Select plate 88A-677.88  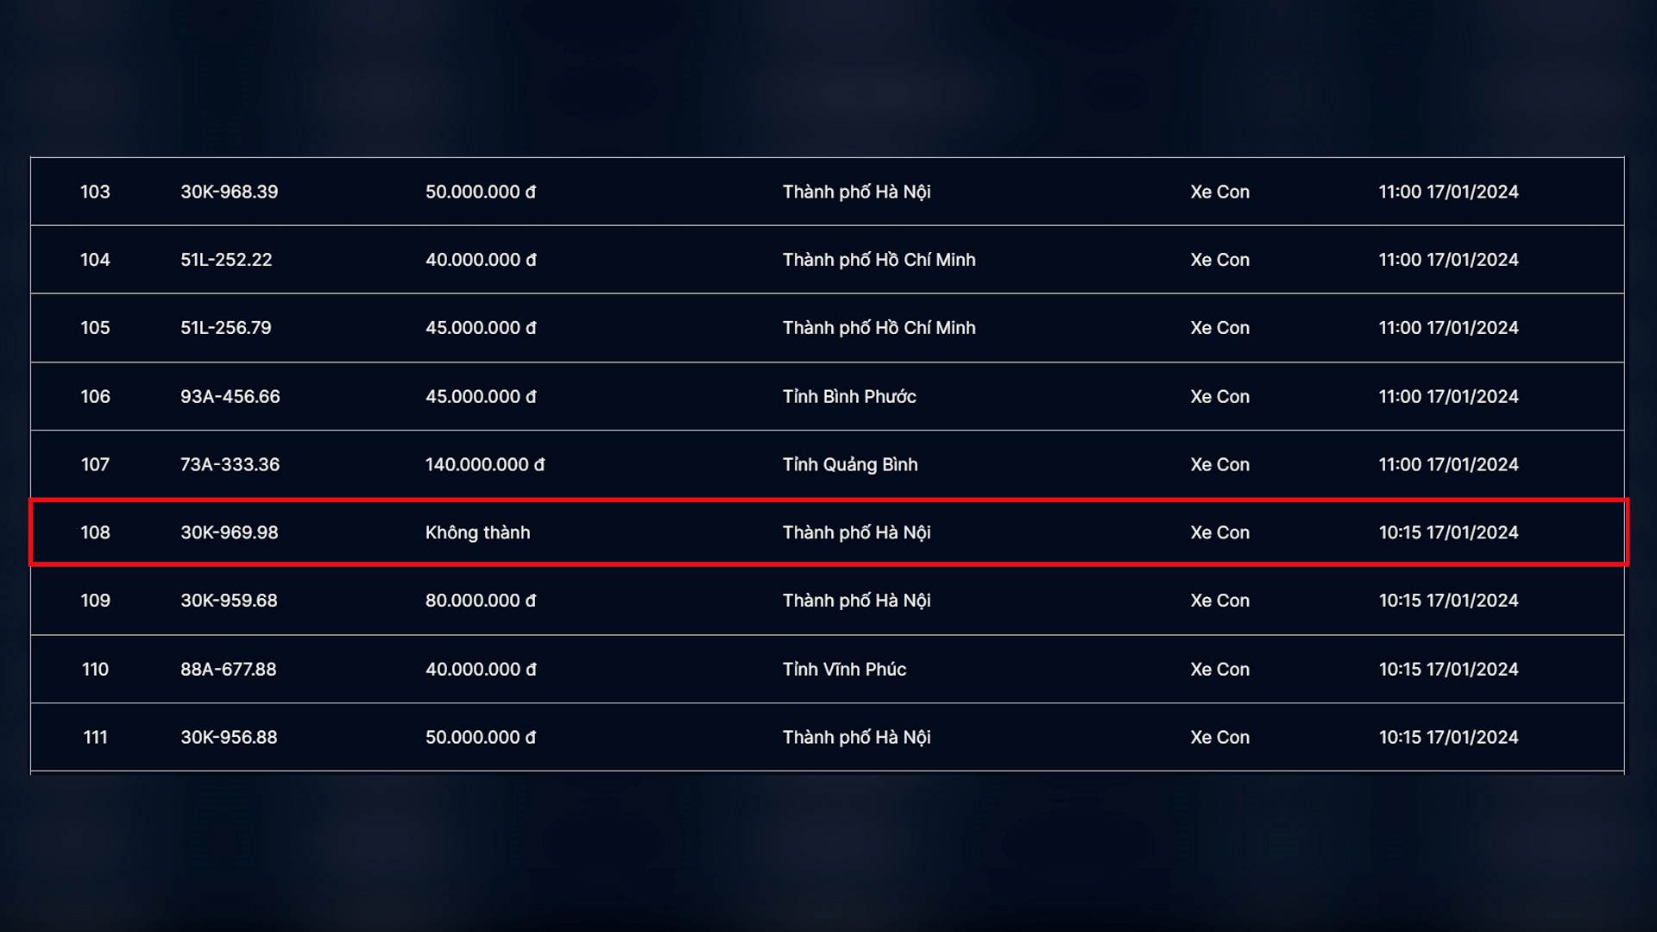228,669
